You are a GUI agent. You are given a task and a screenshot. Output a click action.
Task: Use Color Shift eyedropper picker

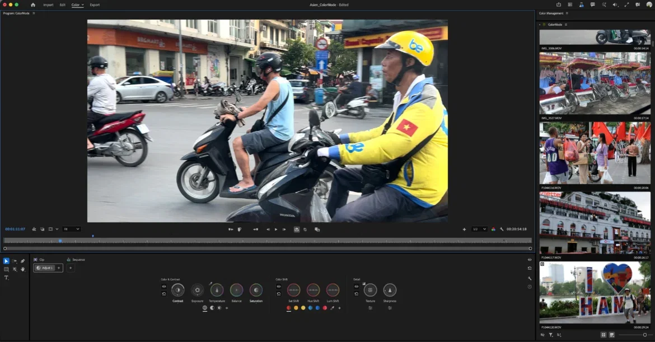pos(333,308)
